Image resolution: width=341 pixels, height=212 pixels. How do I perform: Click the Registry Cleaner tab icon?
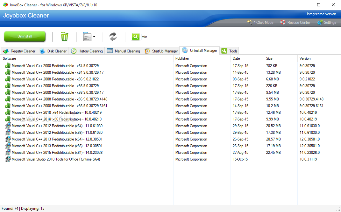point(6,51)
